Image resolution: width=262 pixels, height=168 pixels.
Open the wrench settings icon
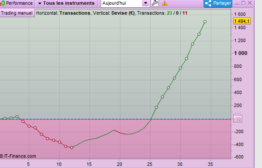point(155,3)
